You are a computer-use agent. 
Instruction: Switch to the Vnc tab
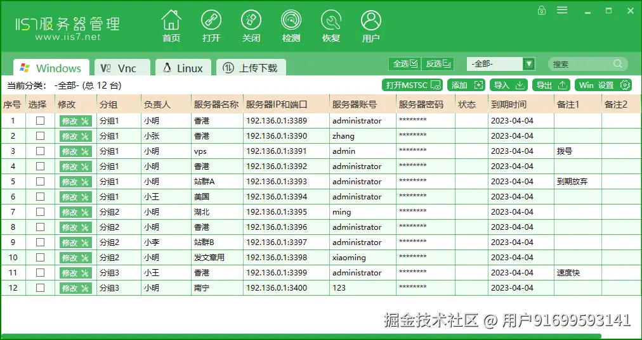coord(122,68)
